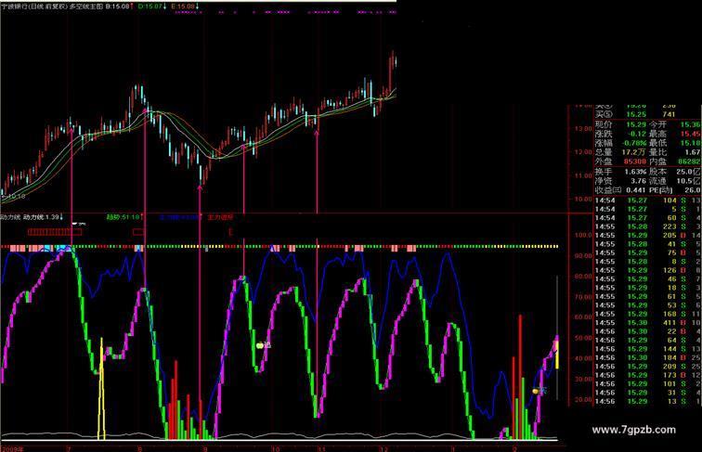702x452 pixels.
Task: Click the 股本 label
Action: pos(658,172)
